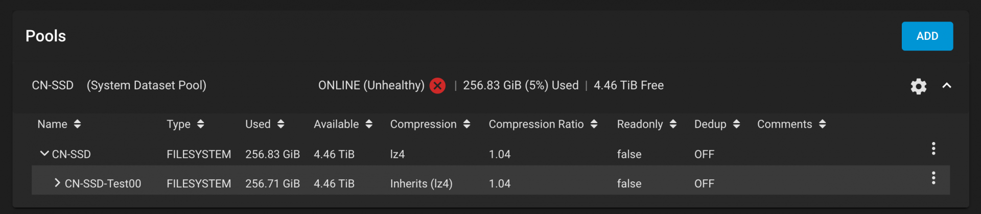Open three-dot menu for CN-SSD-Test00 dataset
This screenshot has width=981, height=214.
tap(933, 178)
